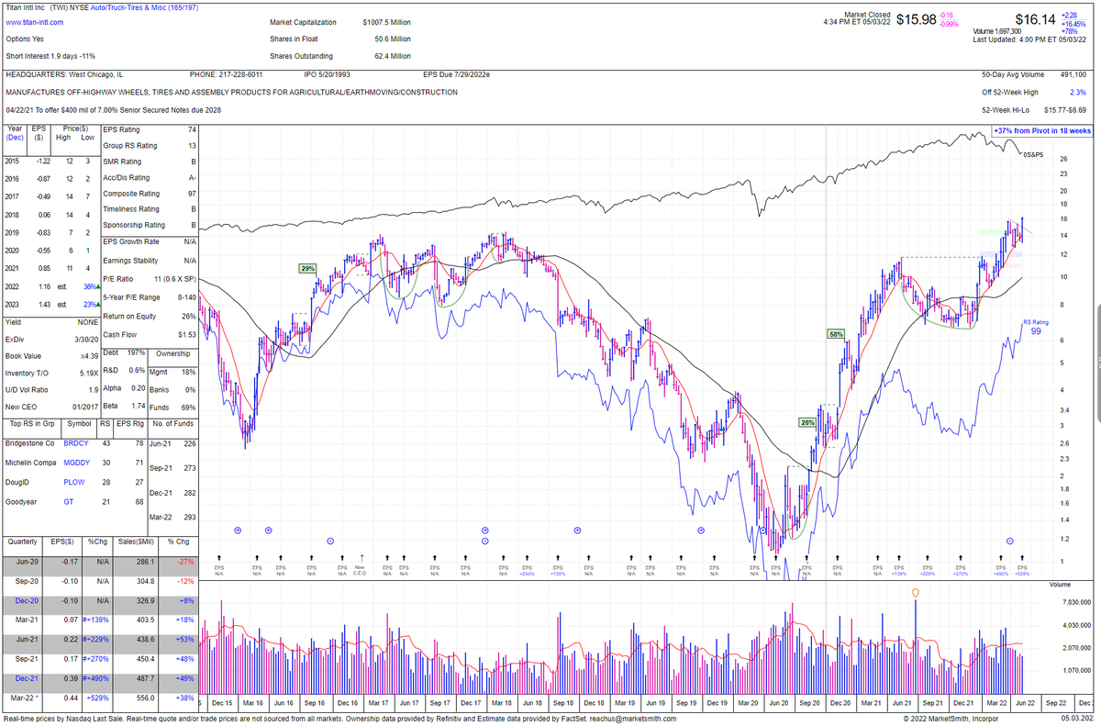Select the Shares in Float 50.6 Million value
The height and width of the screenshot is (726, 1101).
[393, 39]
